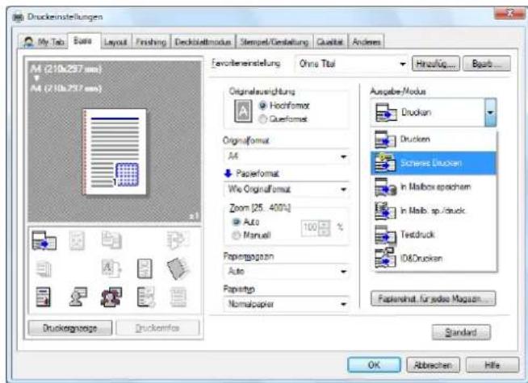Click the checklist page icon in bottom row
Image resolution: width=528 pixels, height=383 pixels.
pyautogui.click(x=145, y=297)
